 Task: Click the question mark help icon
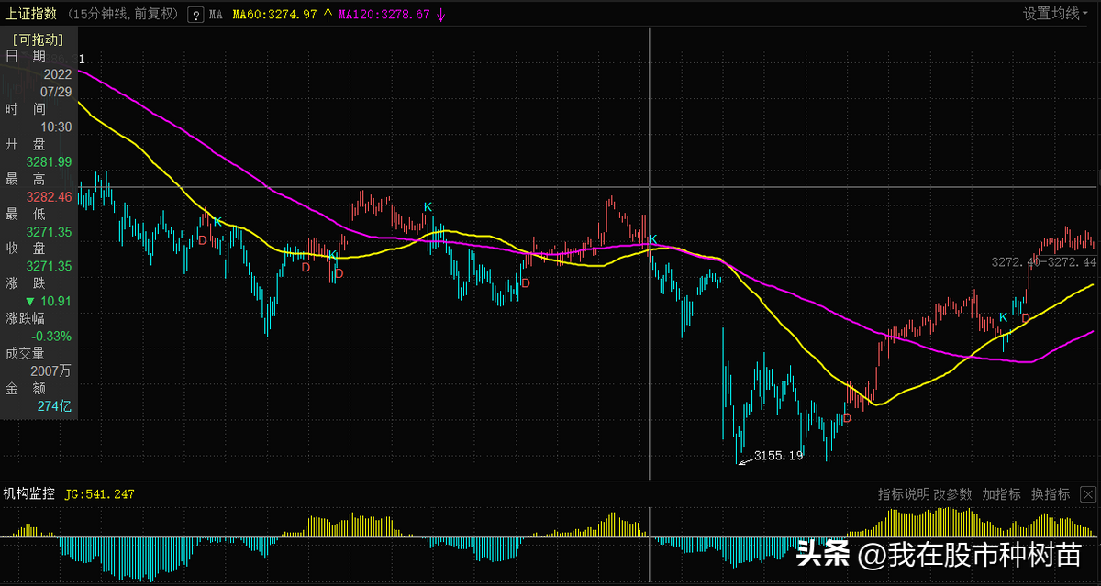click(x=195, y=15)
